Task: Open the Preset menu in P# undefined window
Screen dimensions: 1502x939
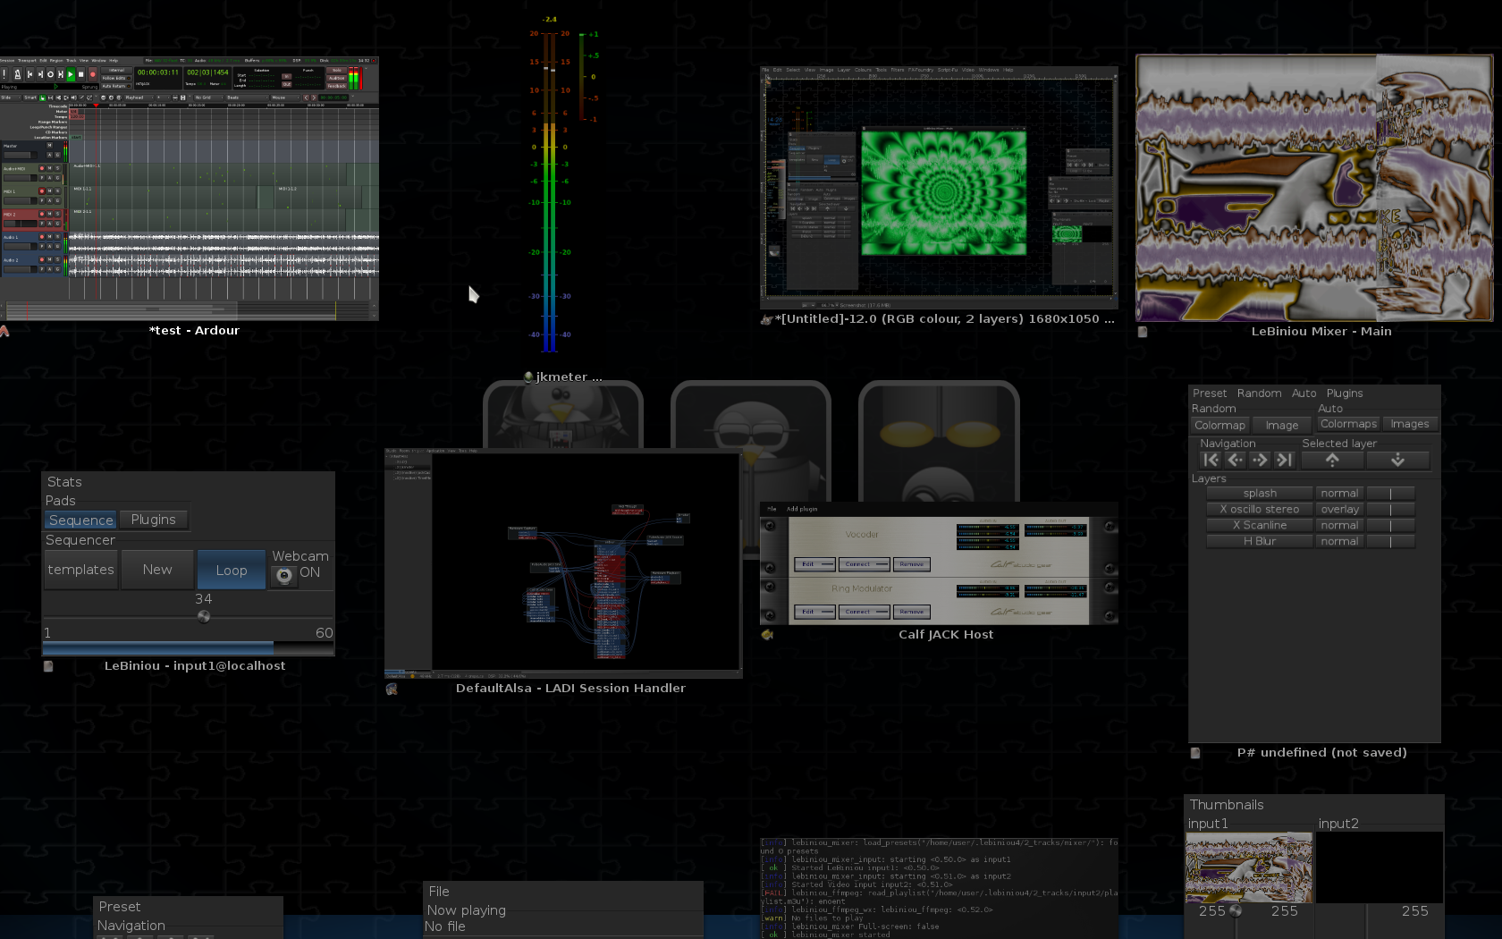Action: [1210, 393]
